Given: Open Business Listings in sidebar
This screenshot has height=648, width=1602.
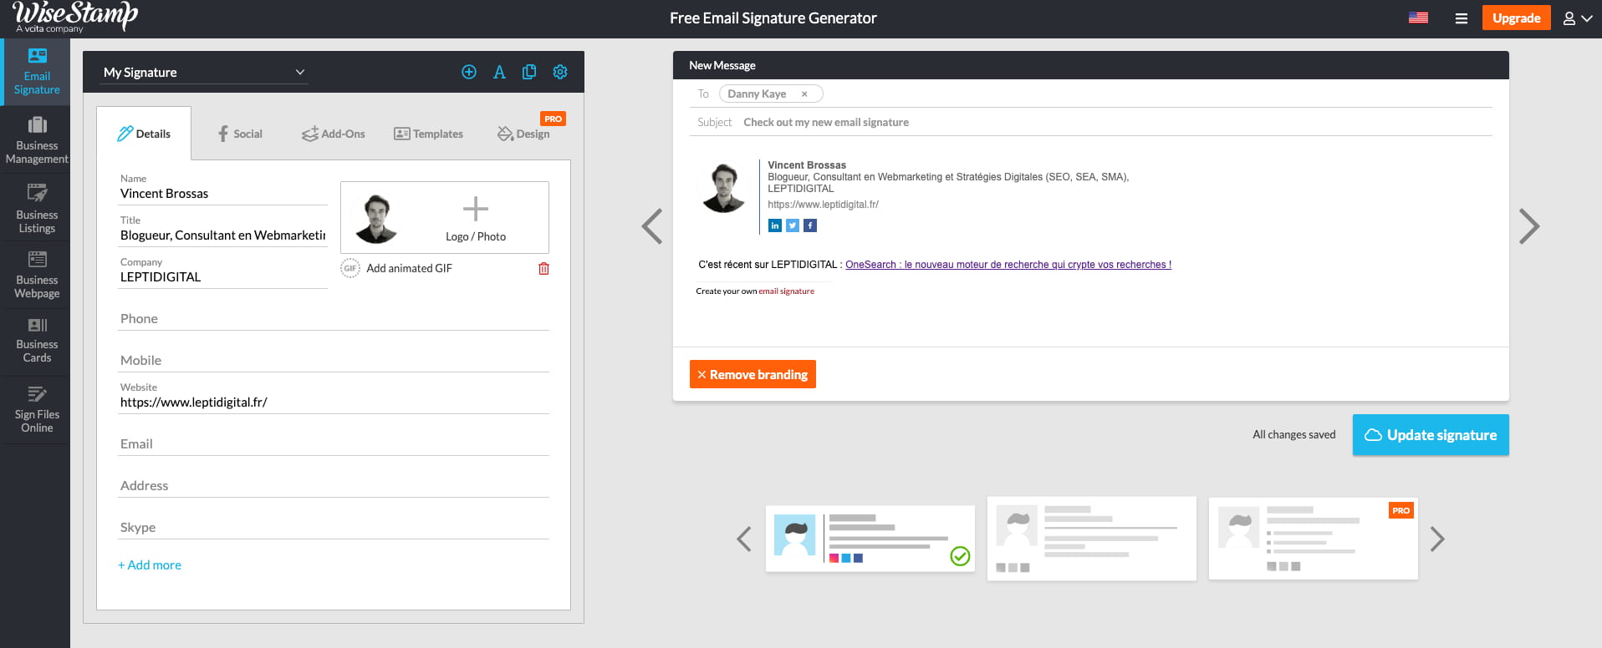Looking at the screenshot, I should coord(37,209).
